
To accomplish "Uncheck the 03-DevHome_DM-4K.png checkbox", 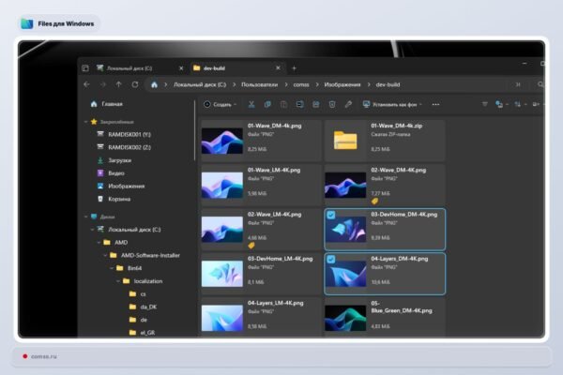I will tap(331, 215).
